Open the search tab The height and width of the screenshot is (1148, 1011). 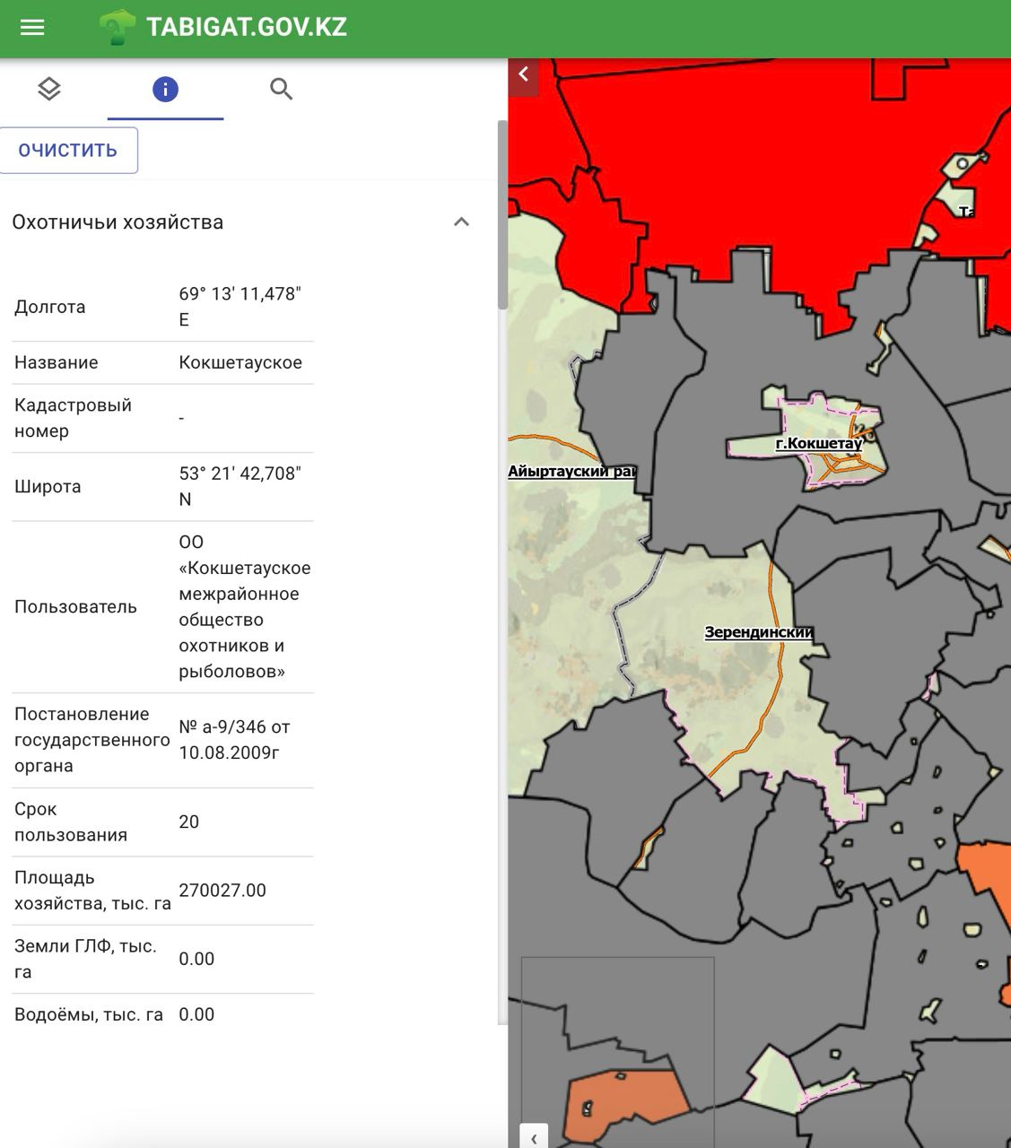[x=281, y=89]
